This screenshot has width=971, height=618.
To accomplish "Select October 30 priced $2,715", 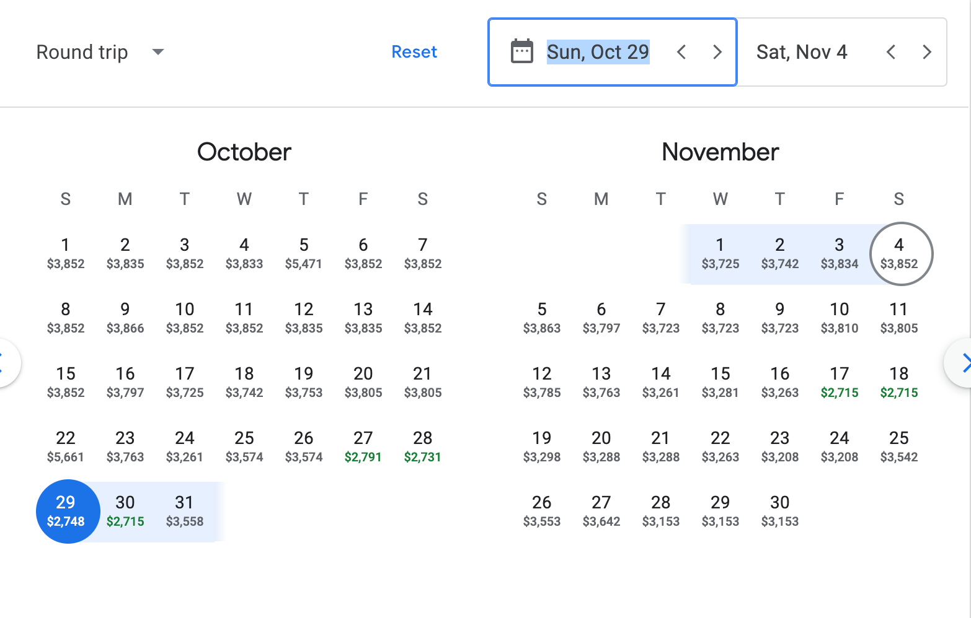I will pyautogui.click(x=125, y=511).
